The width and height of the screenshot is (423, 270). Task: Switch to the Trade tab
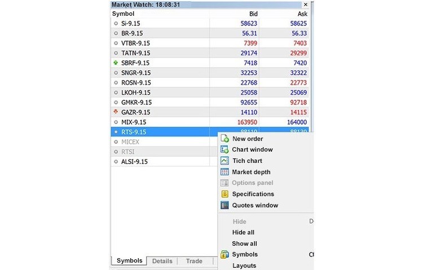pyautogui.click(x=194, y=261)
